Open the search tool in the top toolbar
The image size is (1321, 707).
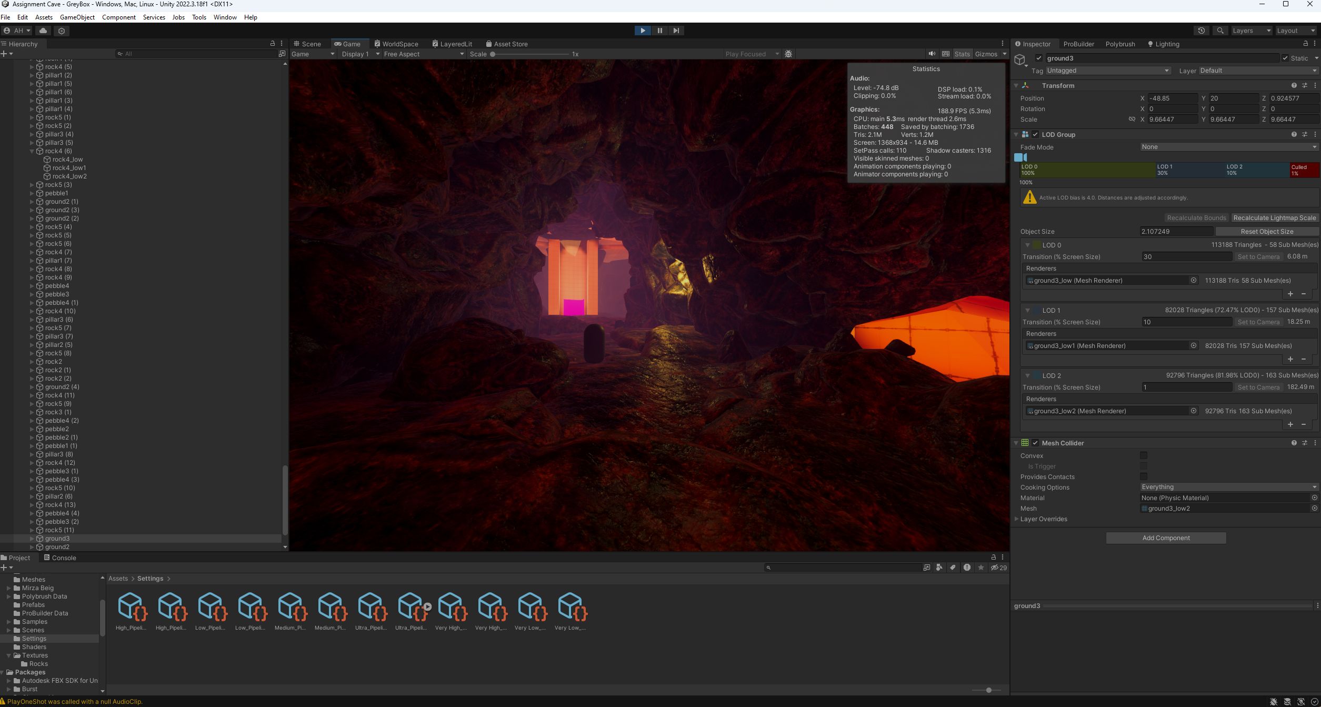pyautogui.click(x=1220, y=31)
